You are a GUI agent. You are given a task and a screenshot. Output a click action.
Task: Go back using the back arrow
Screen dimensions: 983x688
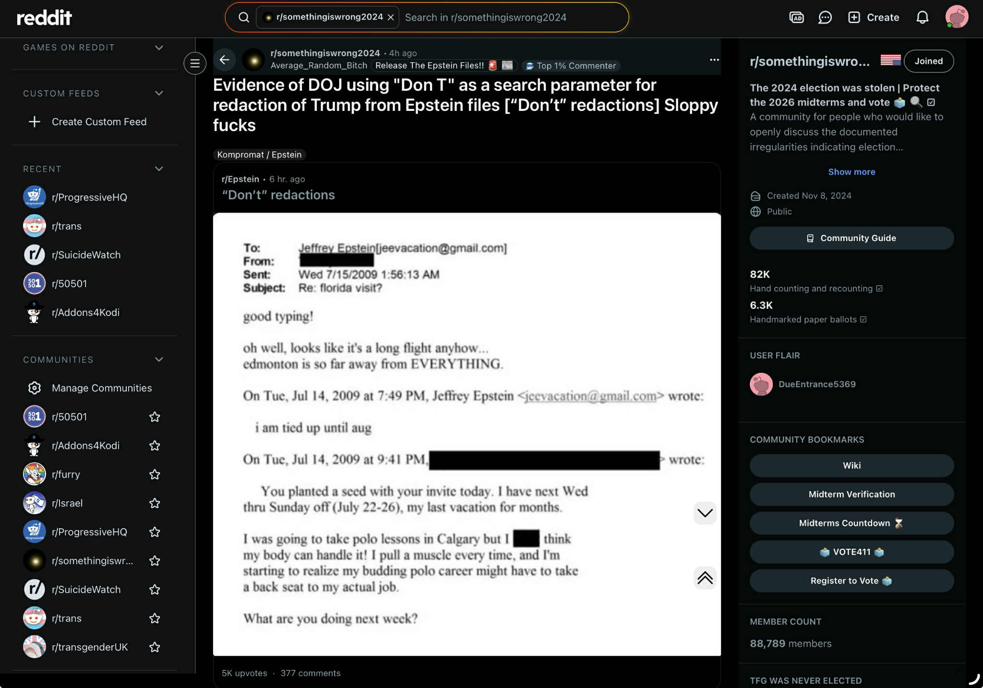pyautogui.click(x=224, y=60)
